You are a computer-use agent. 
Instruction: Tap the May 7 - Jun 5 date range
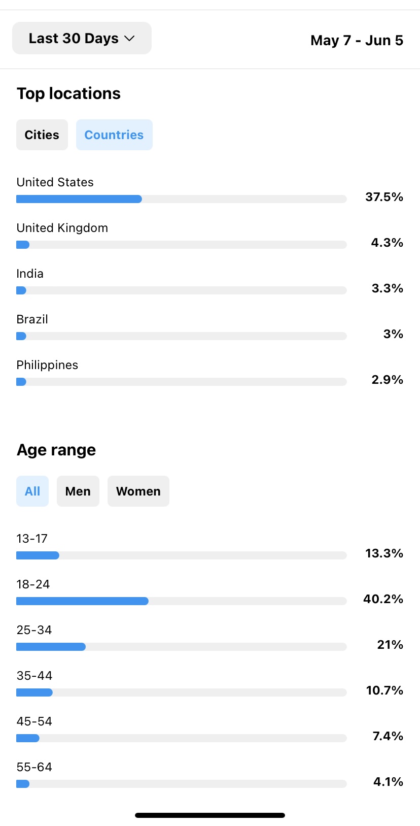click(x=357, y=40)
